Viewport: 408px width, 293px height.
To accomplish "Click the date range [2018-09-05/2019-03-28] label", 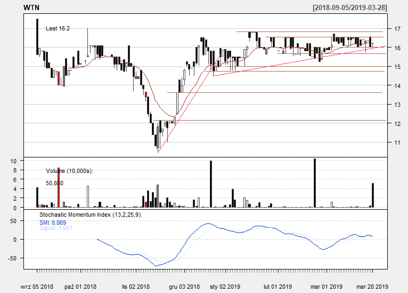I will point(350,7).
